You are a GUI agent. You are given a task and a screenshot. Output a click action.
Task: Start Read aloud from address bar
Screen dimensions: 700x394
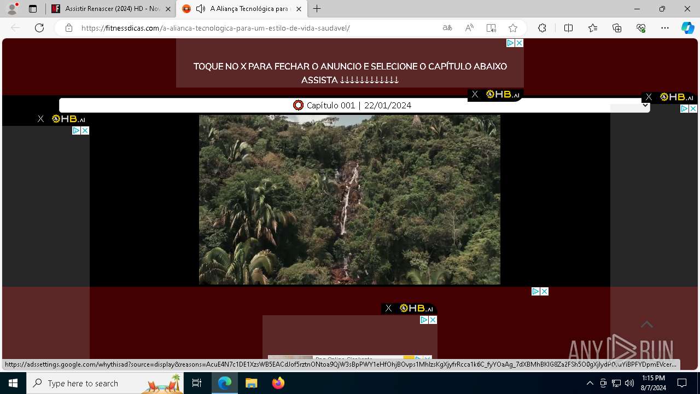[469, 28]
